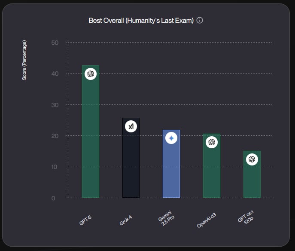Click the 'Gemini 2.5 Pro' axis label
Screen dimensions: 295x251
tap(166, 218)
